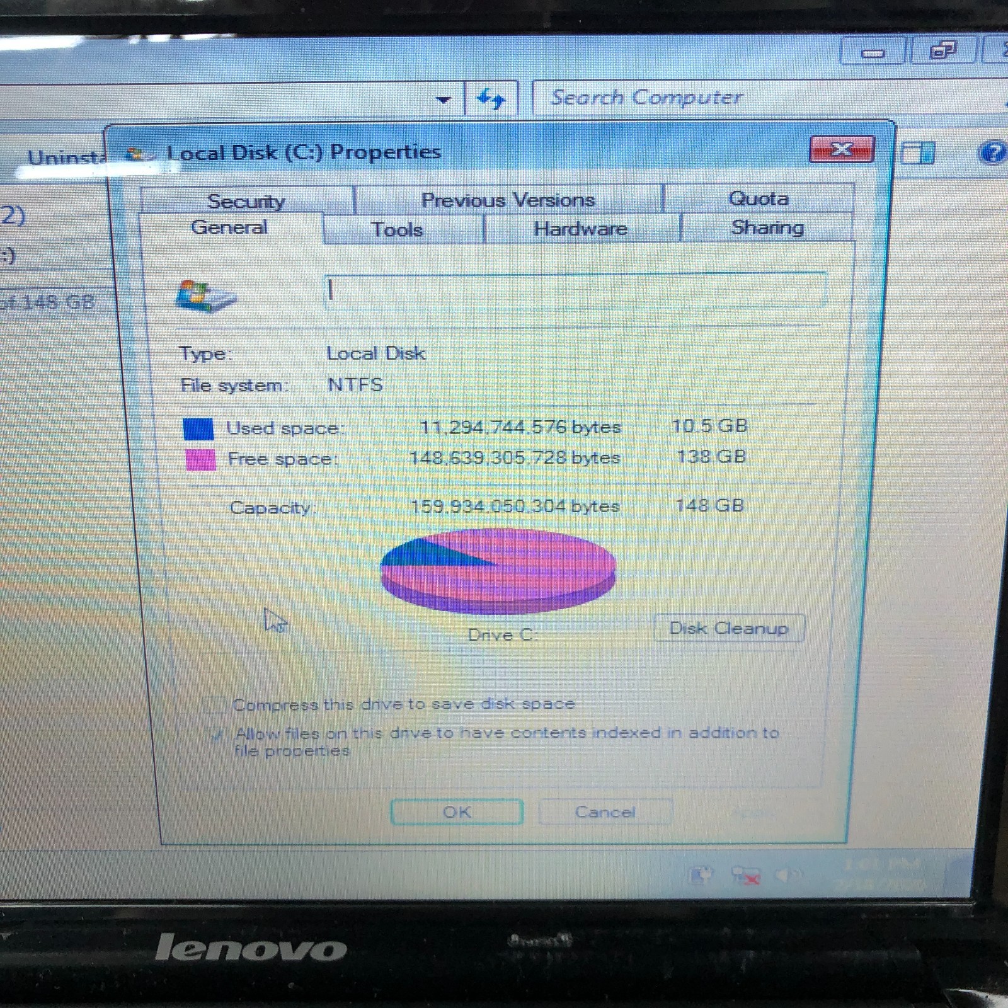Open the Quota tab
This screenshot has width=1008, height=1008.
(x=759, y=198)
